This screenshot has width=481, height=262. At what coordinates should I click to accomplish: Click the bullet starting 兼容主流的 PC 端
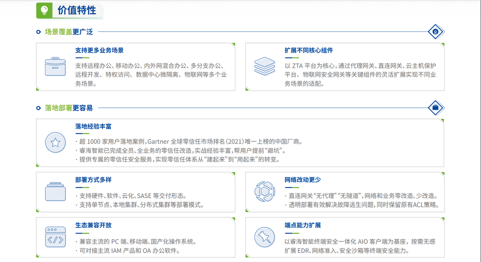[136, 241]
